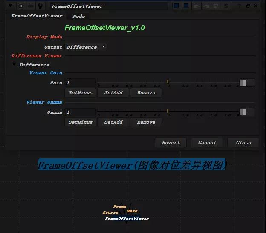
Task: Click the first blue node color square
Action: point(176,6)
